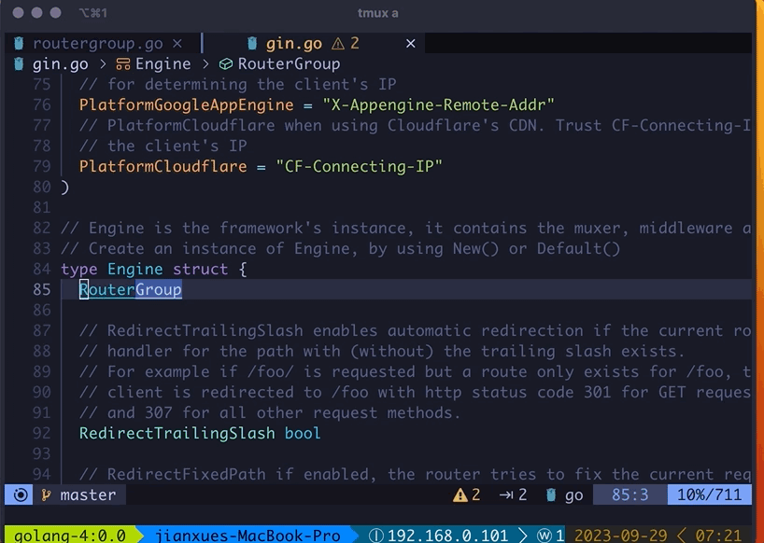Click PlatformCloudflare constant on line 79
This screenshot has height=543, width=764.
coord(163,166)
